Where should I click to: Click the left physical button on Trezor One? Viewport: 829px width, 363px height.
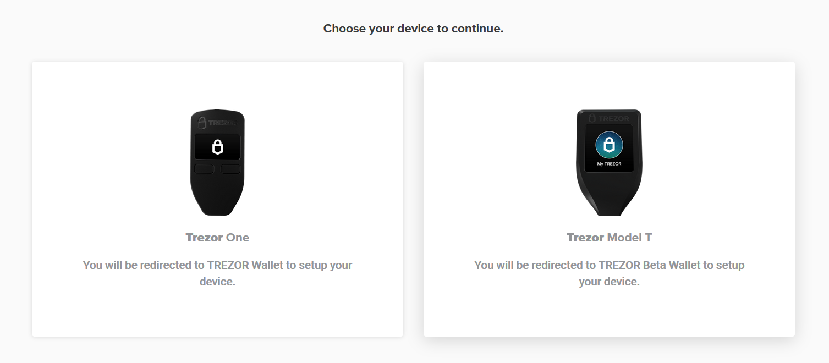click(x=203, y=169)
